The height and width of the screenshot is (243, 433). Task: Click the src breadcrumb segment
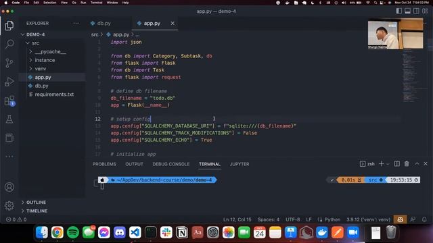pyautogui.click(x=95, y=34)
